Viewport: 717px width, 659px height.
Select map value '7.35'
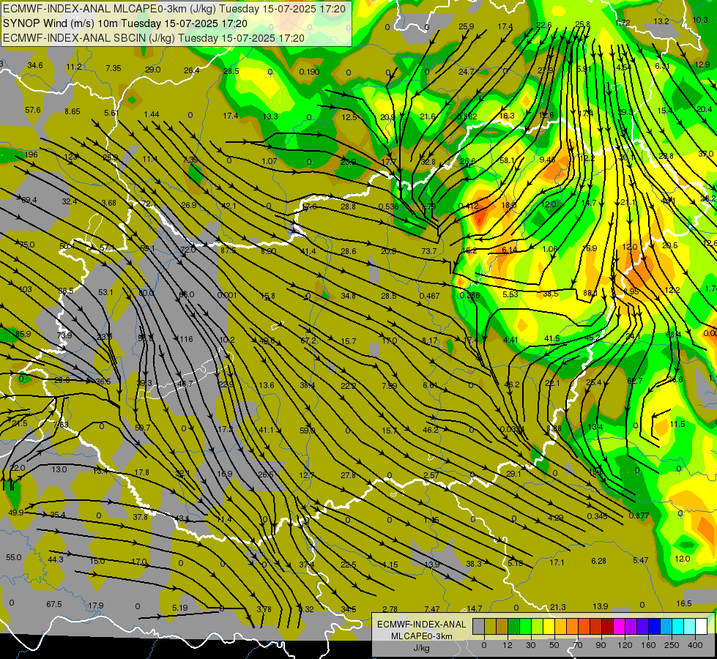[x=114, y=68]
